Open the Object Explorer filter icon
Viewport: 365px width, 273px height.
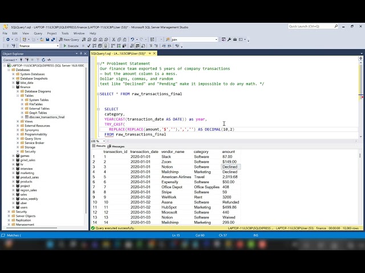pos(38,60)
